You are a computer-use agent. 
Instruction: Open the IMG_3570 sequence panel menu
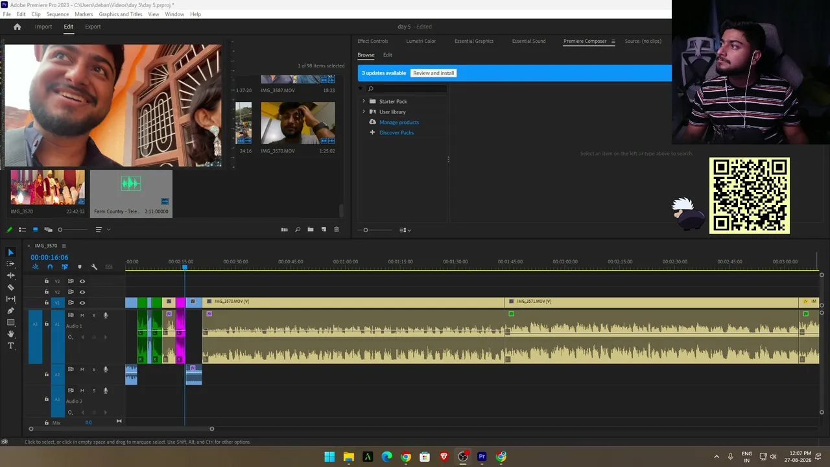coord(64,246)
